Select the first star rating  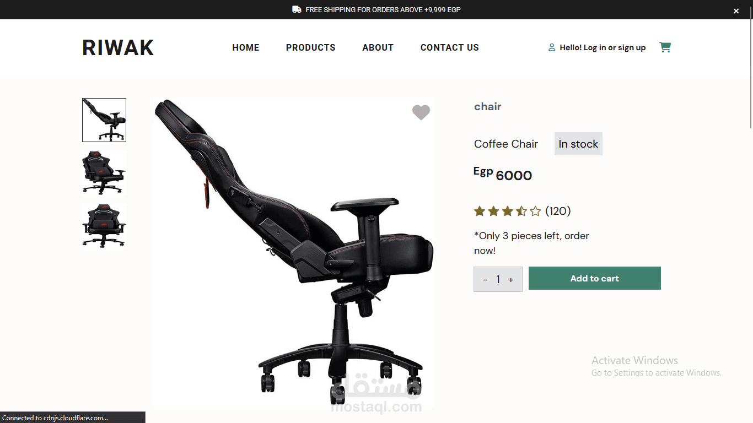480,211
